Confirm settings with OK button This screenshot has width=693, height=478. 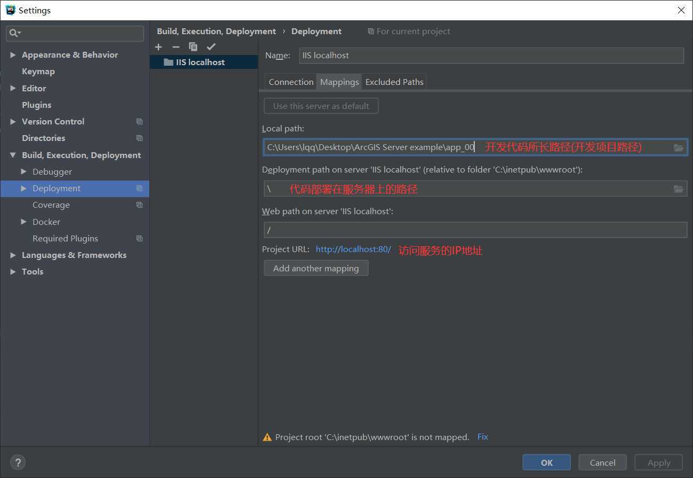point(547,463)
